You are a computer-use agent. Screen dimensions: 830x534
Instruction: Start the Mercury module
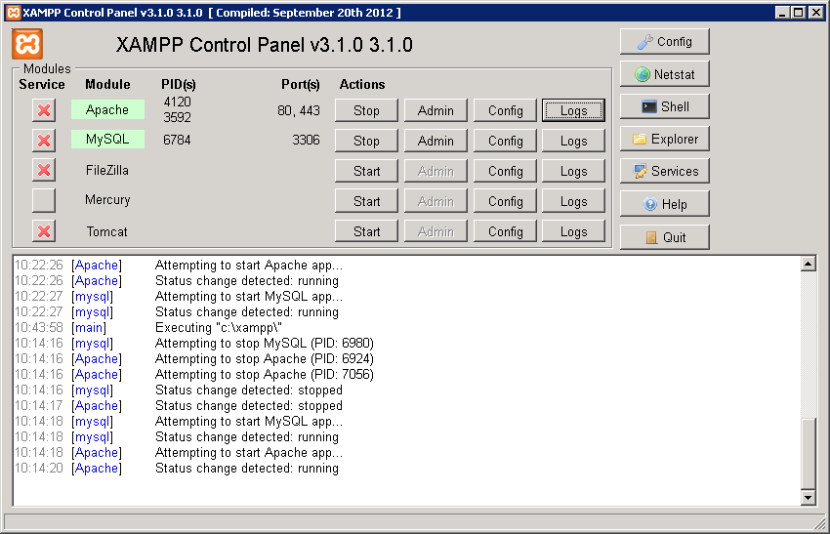[x=366, y=201]
